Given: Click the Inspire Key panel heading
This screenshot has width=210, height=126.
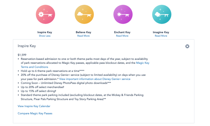Looking at the screenshot, I should click(27, 46).
